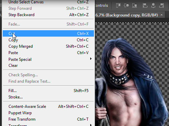Select the Clear menu item
This screenshot has height=126, width=169.
tap(48, 66)
